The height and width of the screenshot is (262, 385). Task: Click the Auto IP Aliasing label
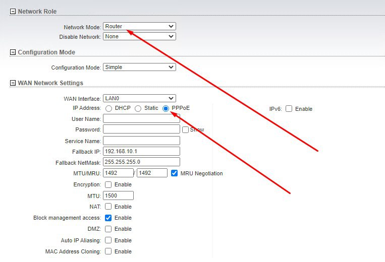coord(81,240)
